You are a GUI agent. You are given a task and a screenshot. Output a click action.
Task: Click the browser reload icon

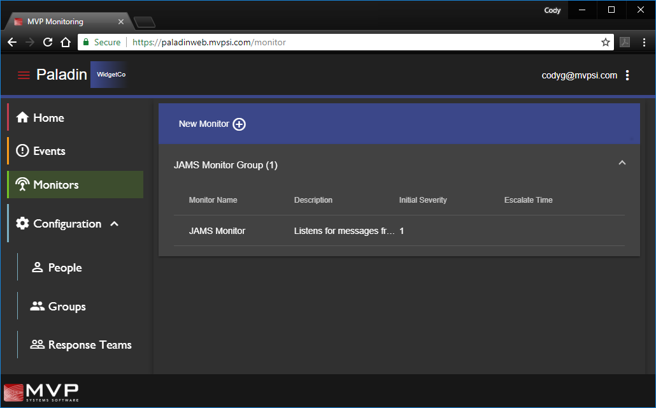click(48, 42)
